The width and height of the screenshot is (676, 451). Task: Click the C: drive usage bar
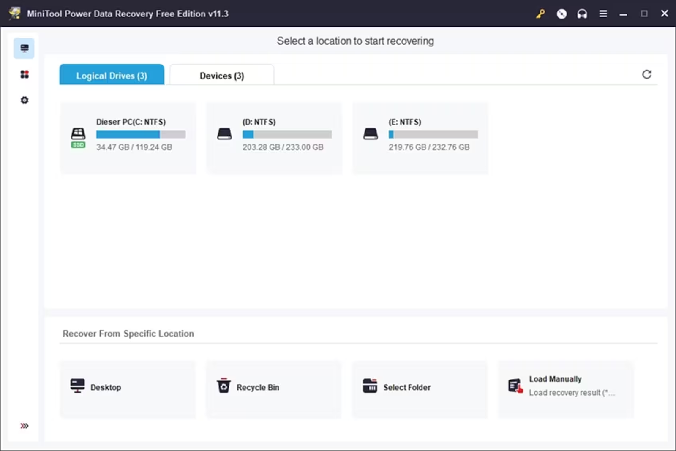click(x=141, y=134)
